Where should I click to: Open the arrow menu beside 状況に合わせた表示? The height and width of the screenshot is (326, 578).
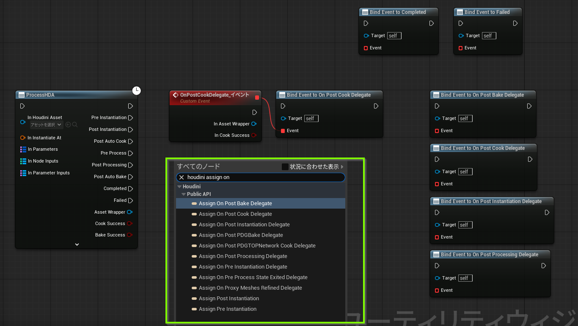pyautogui.click(x=342, y=167)
